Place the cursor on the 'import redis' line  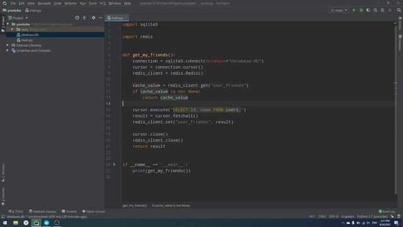(137, 37)
